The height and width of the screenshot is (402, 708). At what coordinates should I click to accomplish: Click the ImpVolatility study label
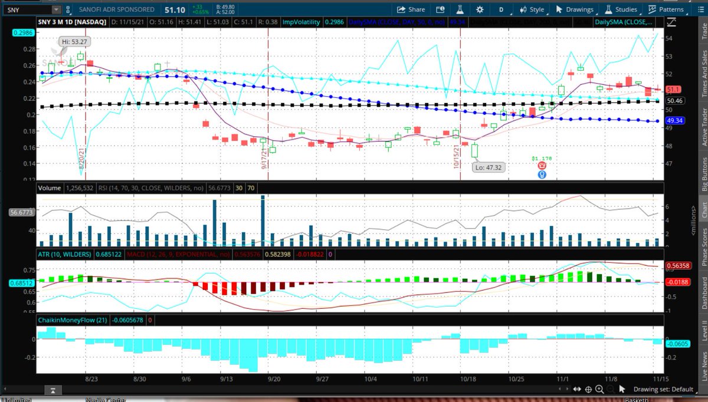(300, 22)
